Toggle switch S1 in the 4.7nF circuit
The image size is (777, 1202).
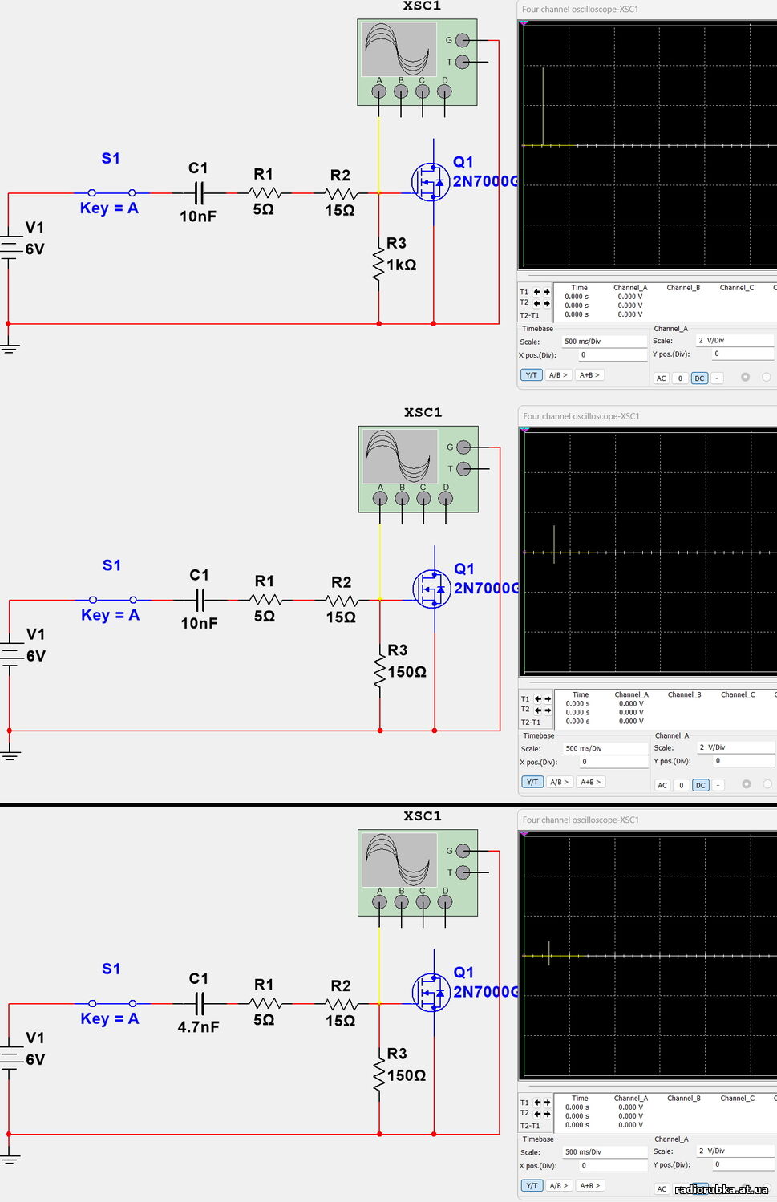(112, 1003)
